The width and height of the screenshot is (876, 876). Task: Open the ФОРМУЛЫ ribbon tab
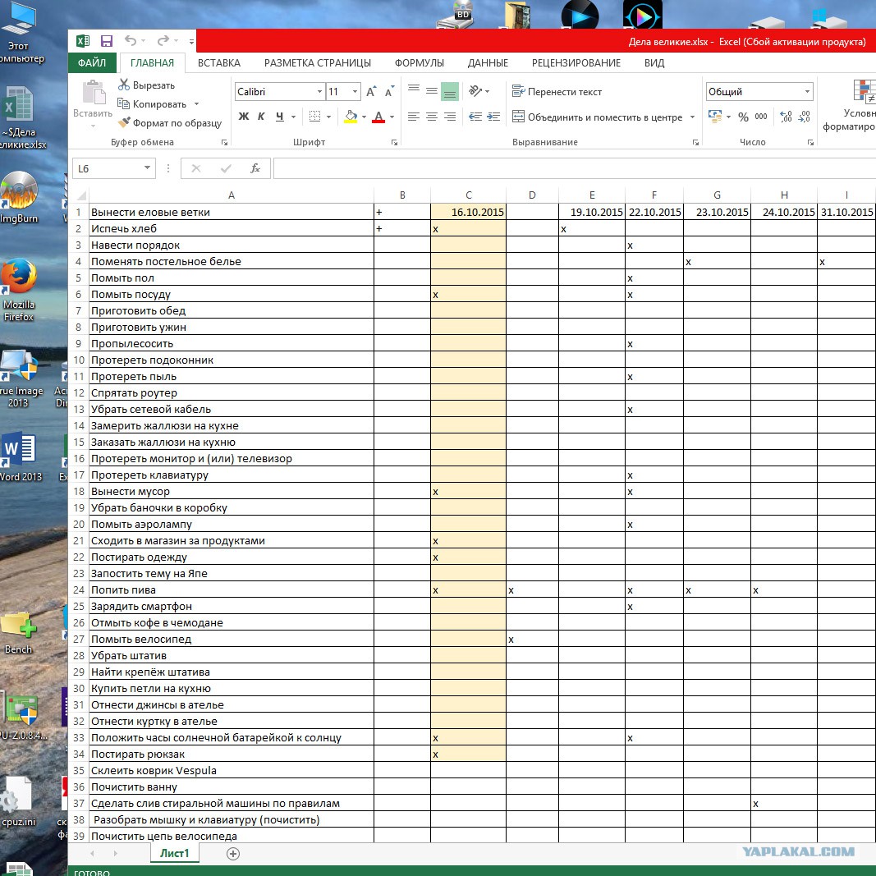419,63
